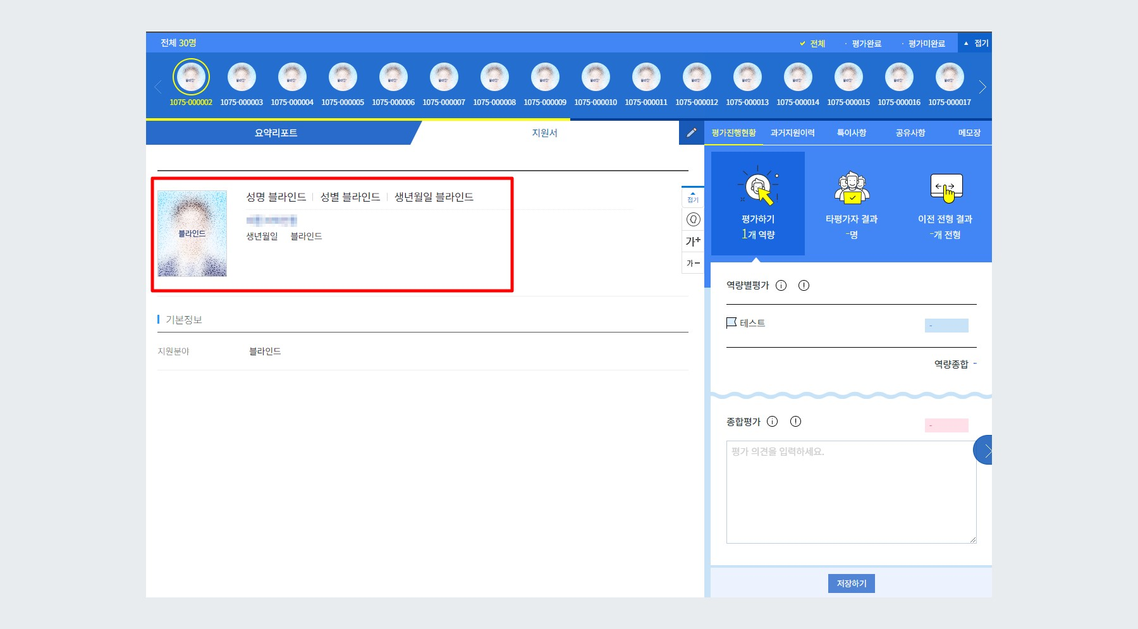The width and height of the screenshot is (1138, 629).
Task: Select applicant 1075-000007 avatar
Action: pos(444,77)
